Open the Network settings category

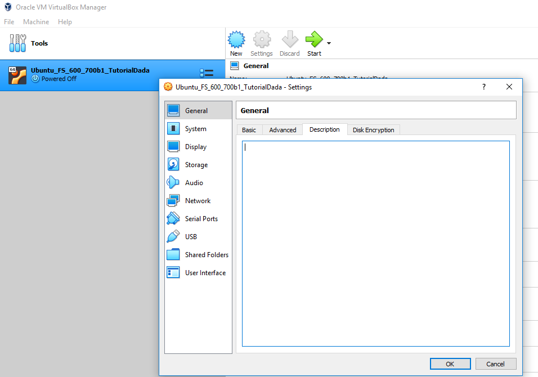pos(198,201)
